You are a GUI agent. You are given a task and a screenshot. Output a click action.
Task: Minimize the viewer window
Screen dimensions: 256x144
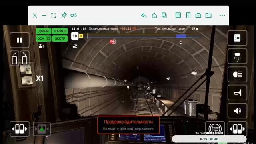point(44,16)
